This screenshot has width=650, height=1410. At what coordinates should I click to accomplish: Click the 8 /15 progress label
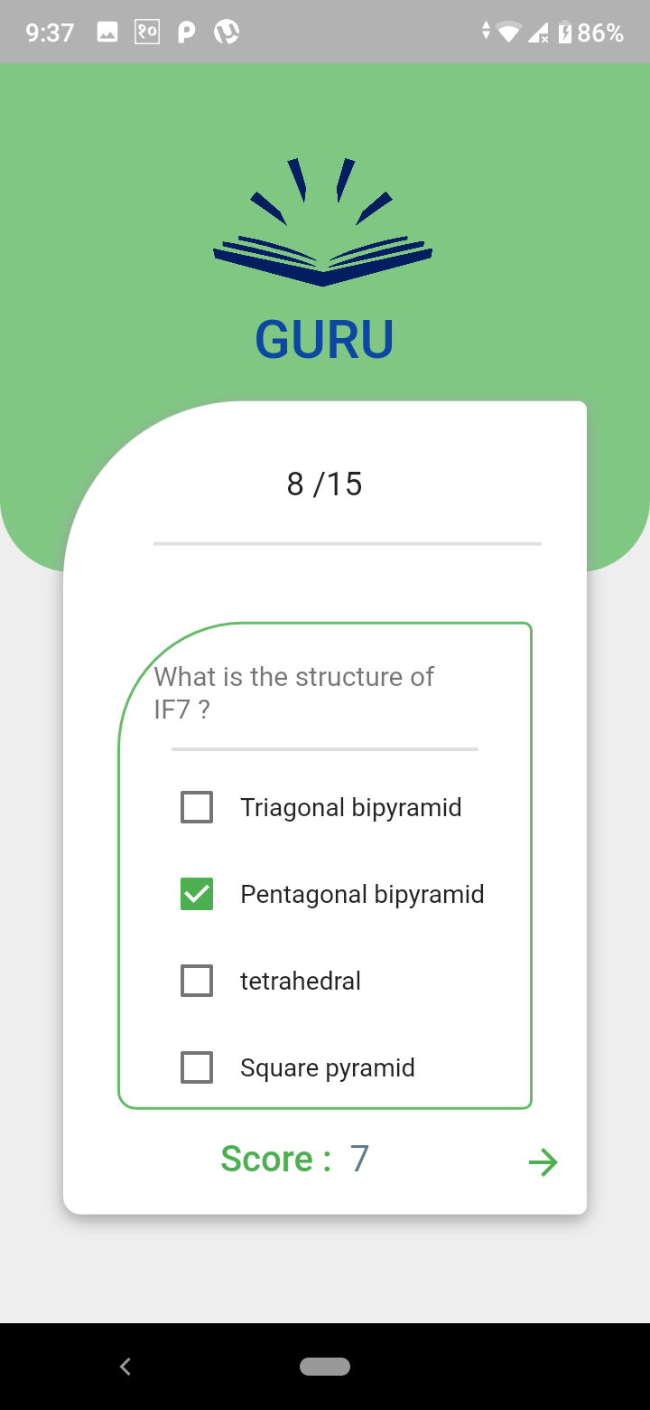tap(324, 484)
